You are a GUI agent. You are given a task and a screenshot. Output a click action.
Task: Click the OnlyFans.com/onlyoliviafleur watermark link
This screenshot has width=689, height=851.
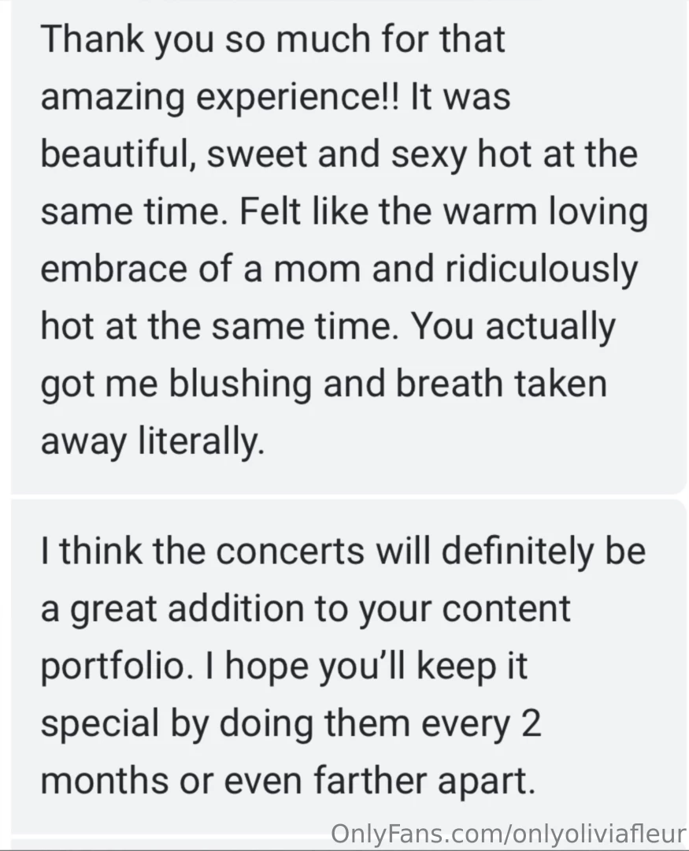tap(507, 834)
